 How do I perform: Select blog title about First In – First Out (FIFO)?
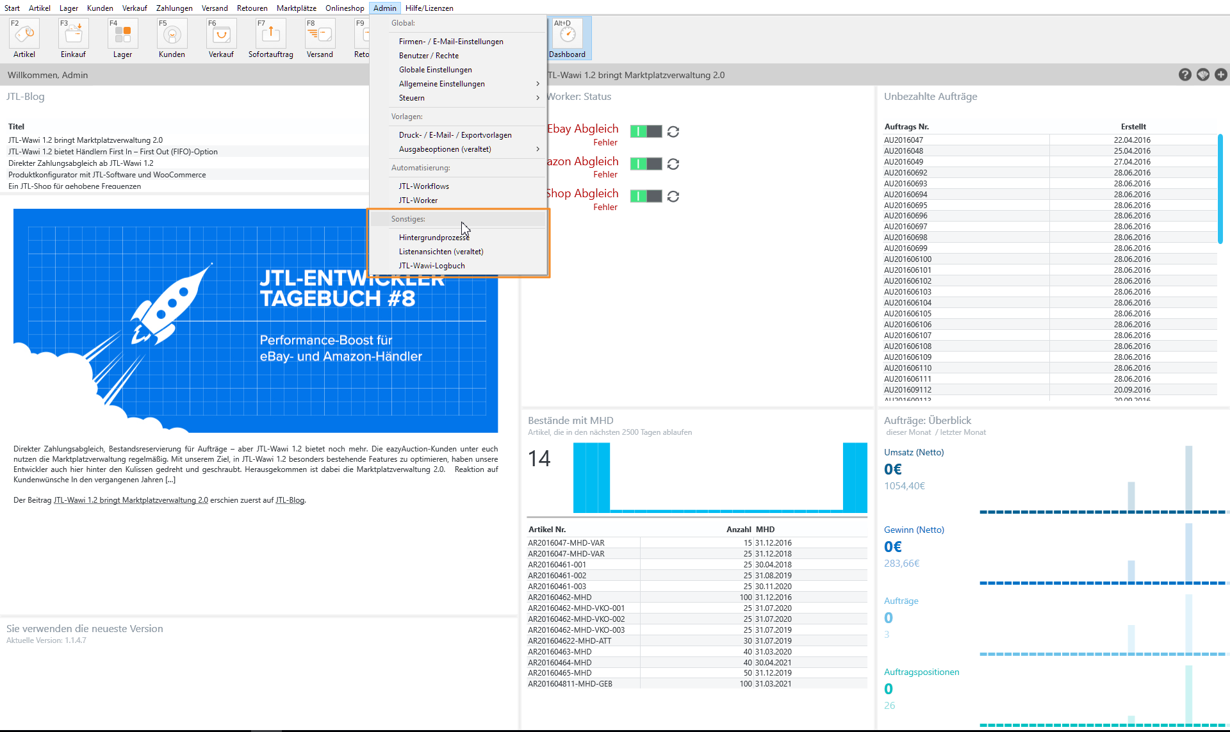[x=113, y=152]
